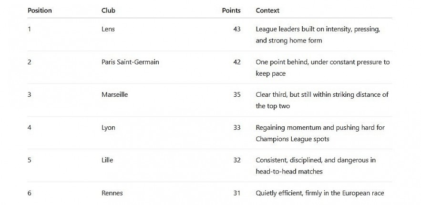Click the Position column header
Screen dimensions: 421x205
(x=40, y=10)
